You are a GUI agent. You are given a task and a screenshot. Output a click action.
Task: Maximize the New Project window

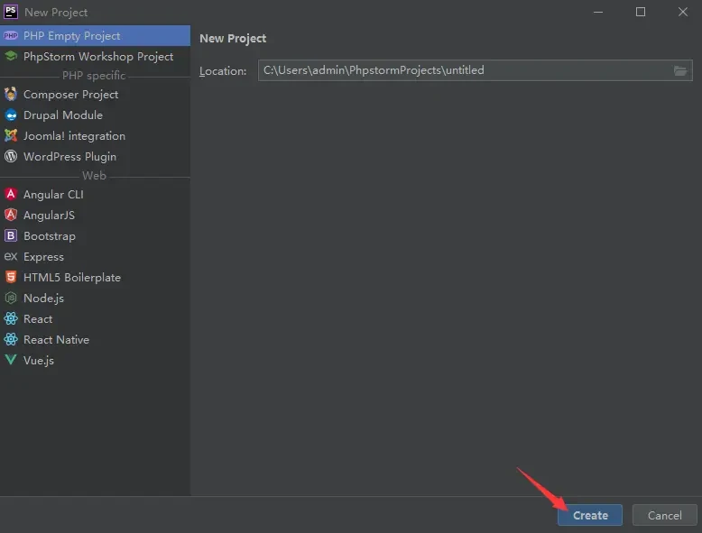641,12
